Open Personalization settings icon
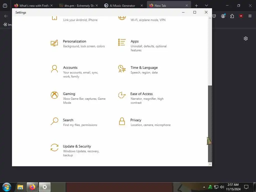This screenshot has width=256, height=192. pyautogui.click(x=54, y=43)
